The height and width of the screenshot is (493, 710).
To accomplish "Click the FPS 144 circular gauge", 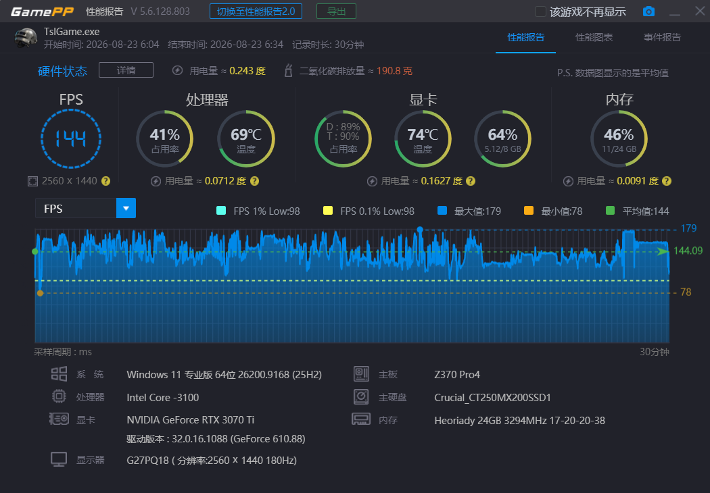I will coord(71,138).
